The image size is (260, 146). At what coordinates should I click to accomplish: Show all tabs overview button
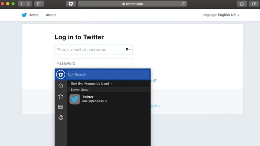click(x=254, y=4)
